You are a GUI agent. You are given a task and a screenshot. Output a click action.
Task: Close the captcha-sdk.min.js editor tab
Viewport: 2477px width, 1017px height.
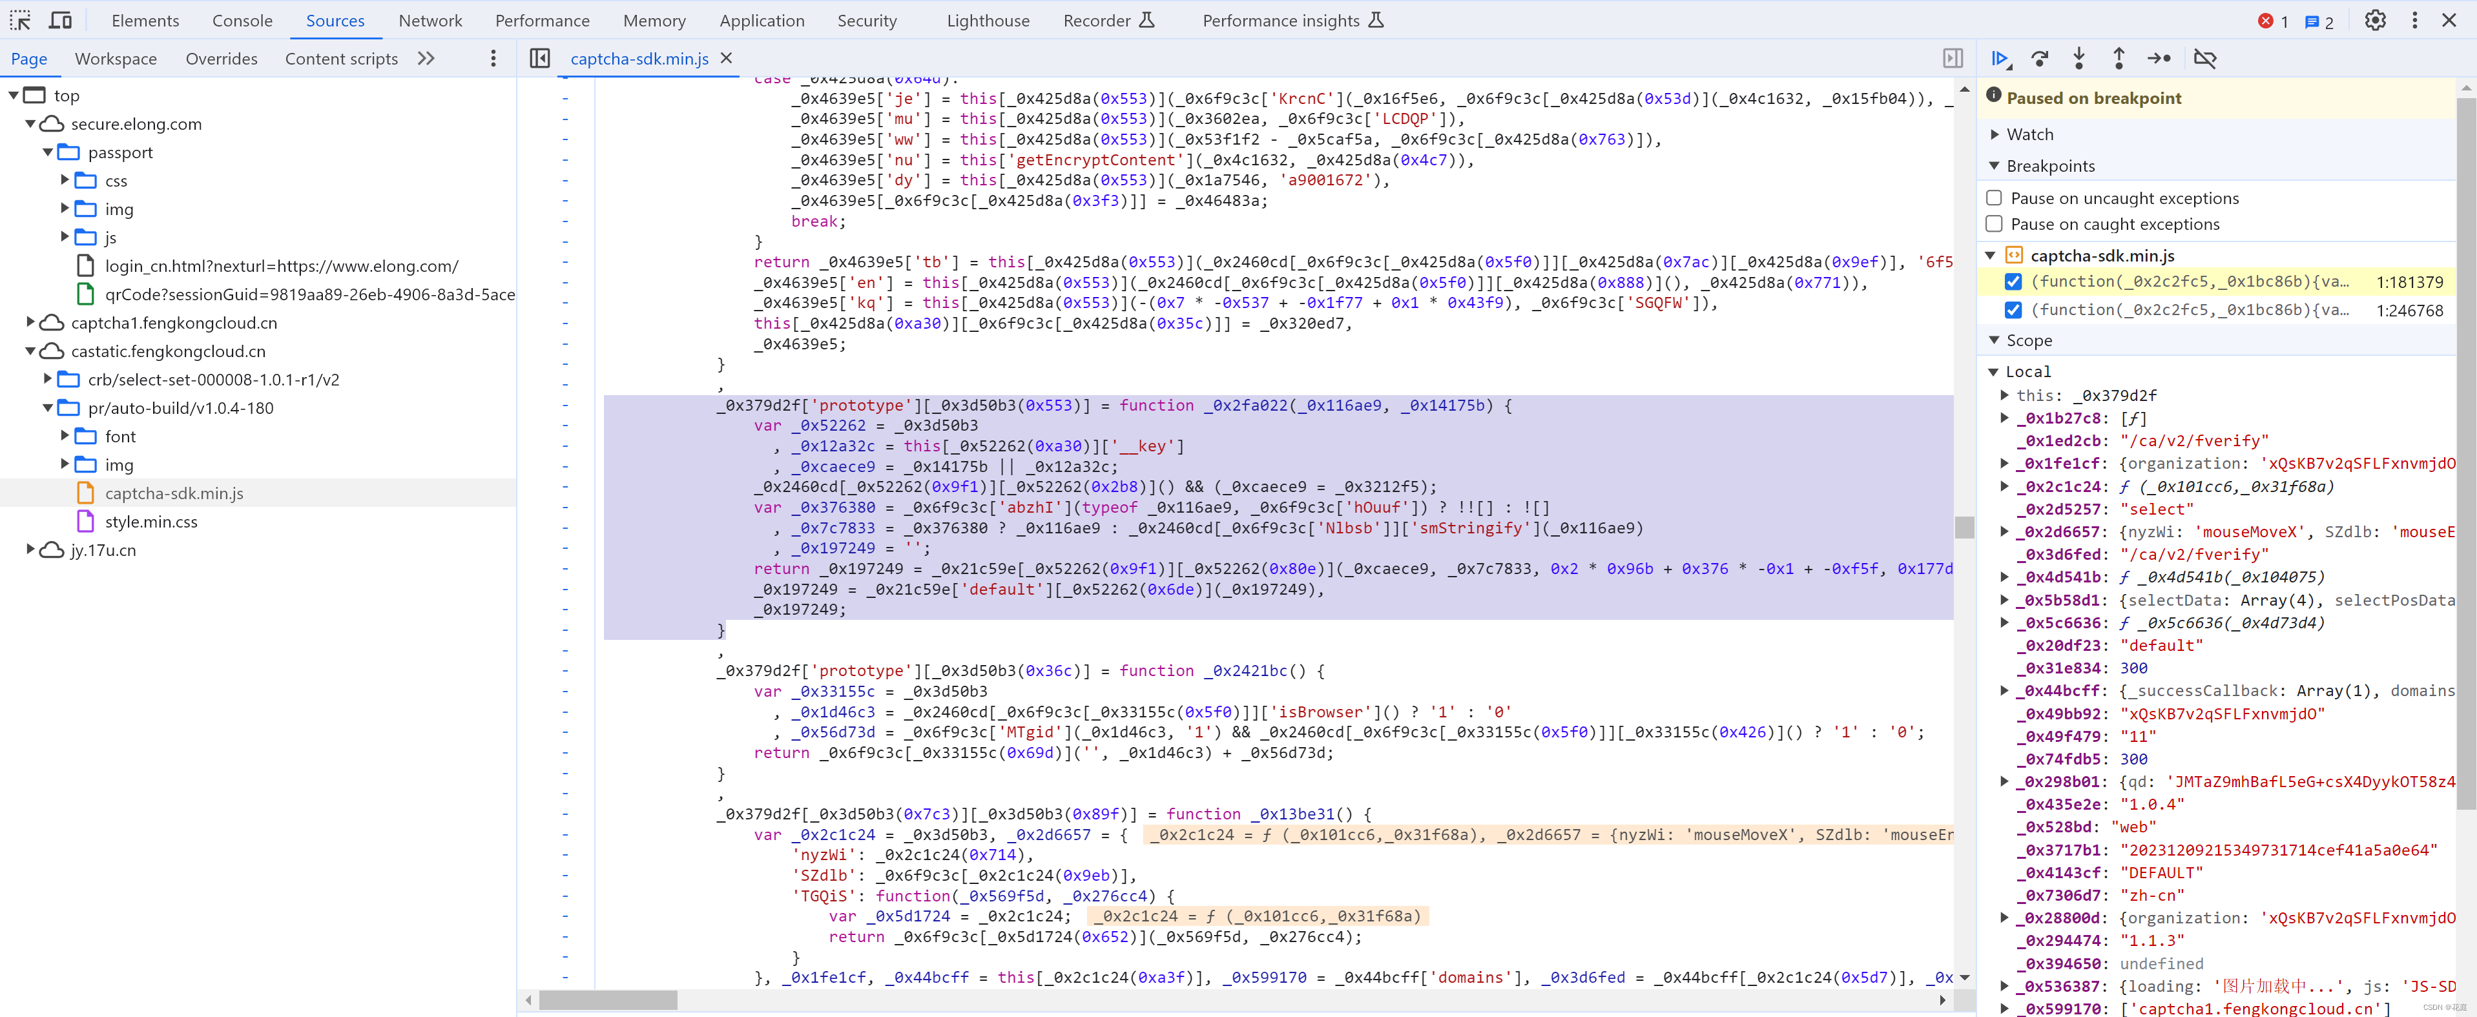[x=727, y=59]
